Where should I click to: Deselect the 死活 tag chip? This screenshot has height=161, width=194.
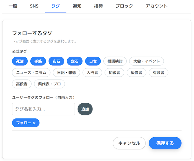(20, 61)
